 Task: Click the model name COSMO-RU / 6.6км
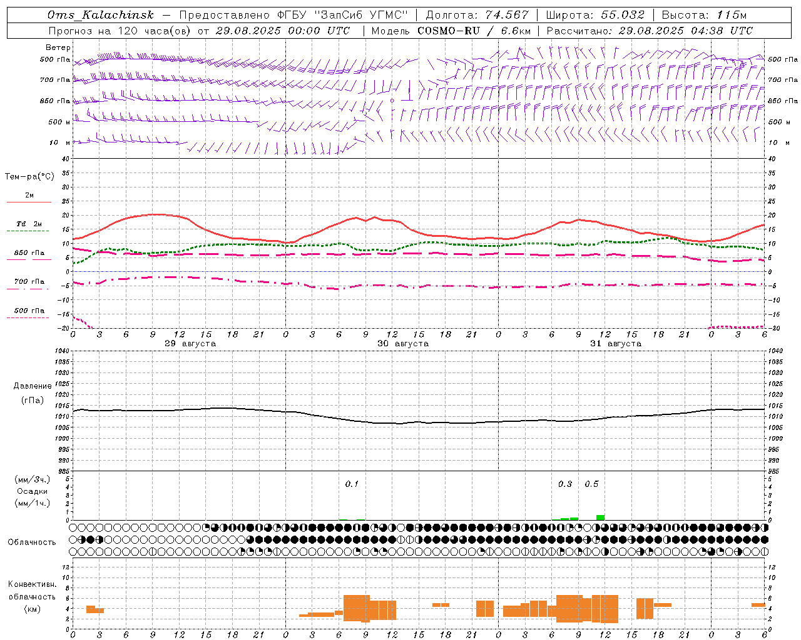pyautogui.click(x=474, y=31)
